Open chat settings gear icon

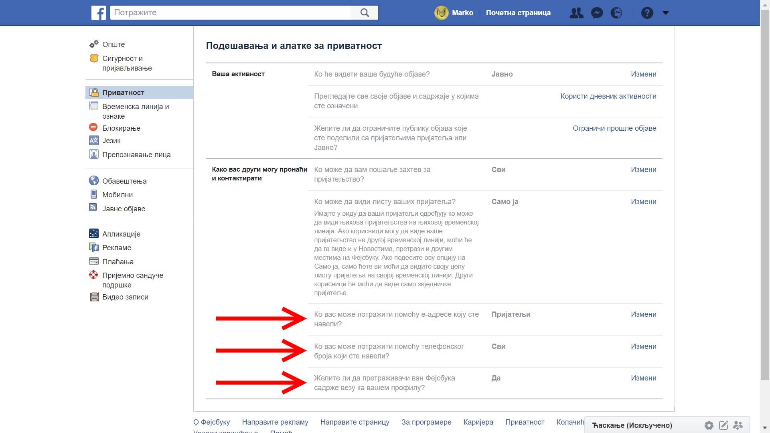tap(709, 425)
